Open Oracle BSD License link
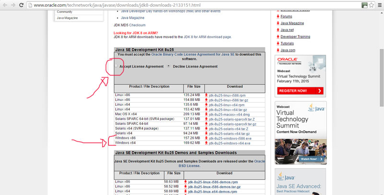Screen dimensions: 384x195 (x=222, y=164)
